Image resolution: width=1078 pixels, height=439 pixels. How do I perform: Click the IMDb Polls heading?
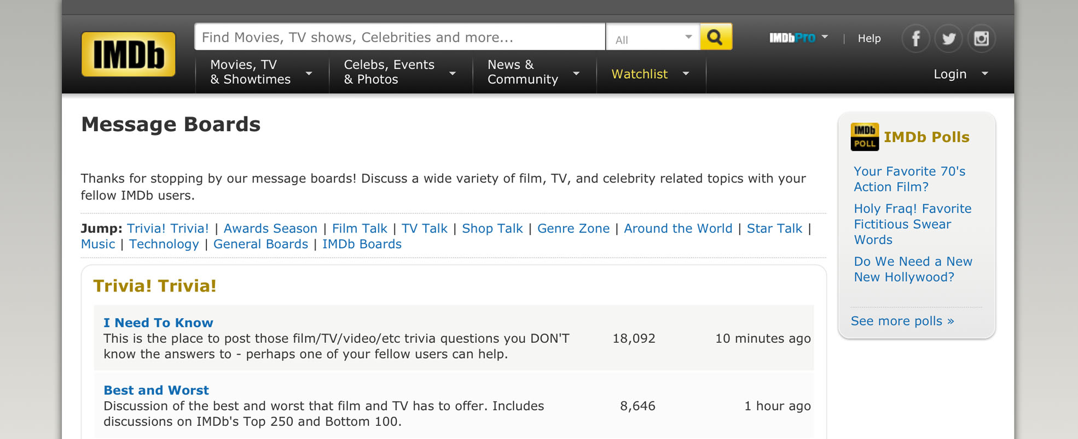[x=926, y=137]
